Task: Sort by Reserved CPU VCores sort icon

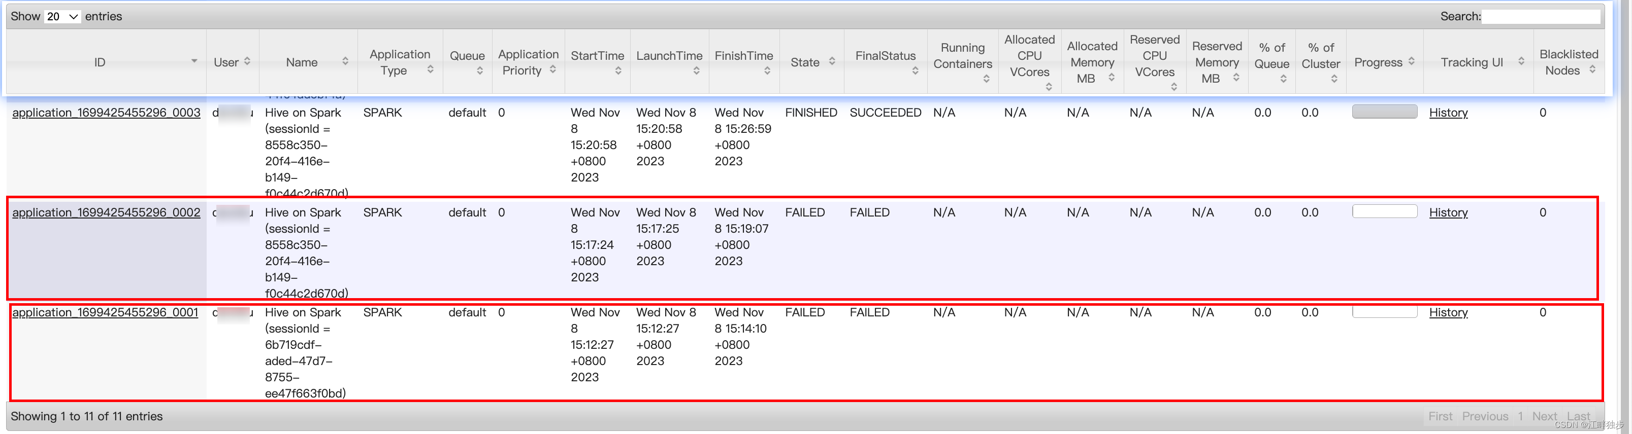Action: pos(1173,87)
